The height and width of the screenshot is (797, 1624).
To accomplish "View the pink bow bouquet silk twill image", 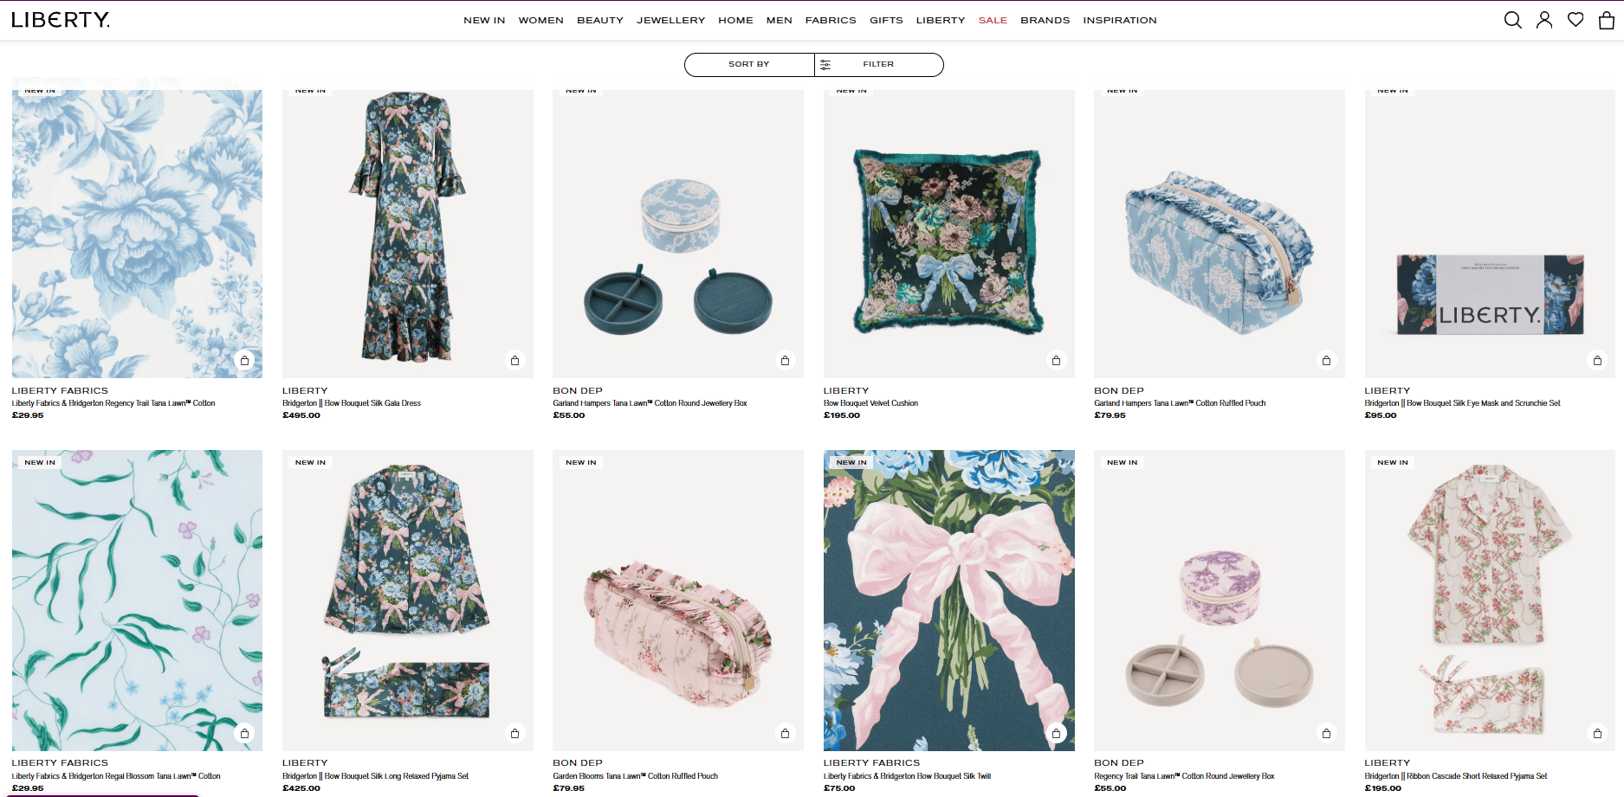I will (949, 600).
